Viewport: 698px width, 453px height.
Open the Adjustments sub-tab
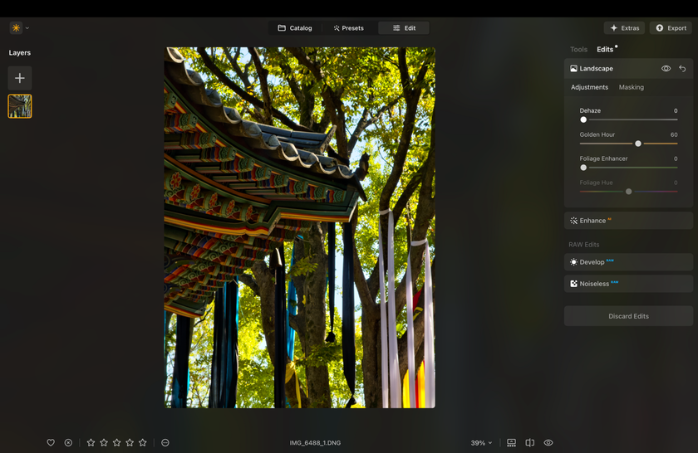(589, 87)
